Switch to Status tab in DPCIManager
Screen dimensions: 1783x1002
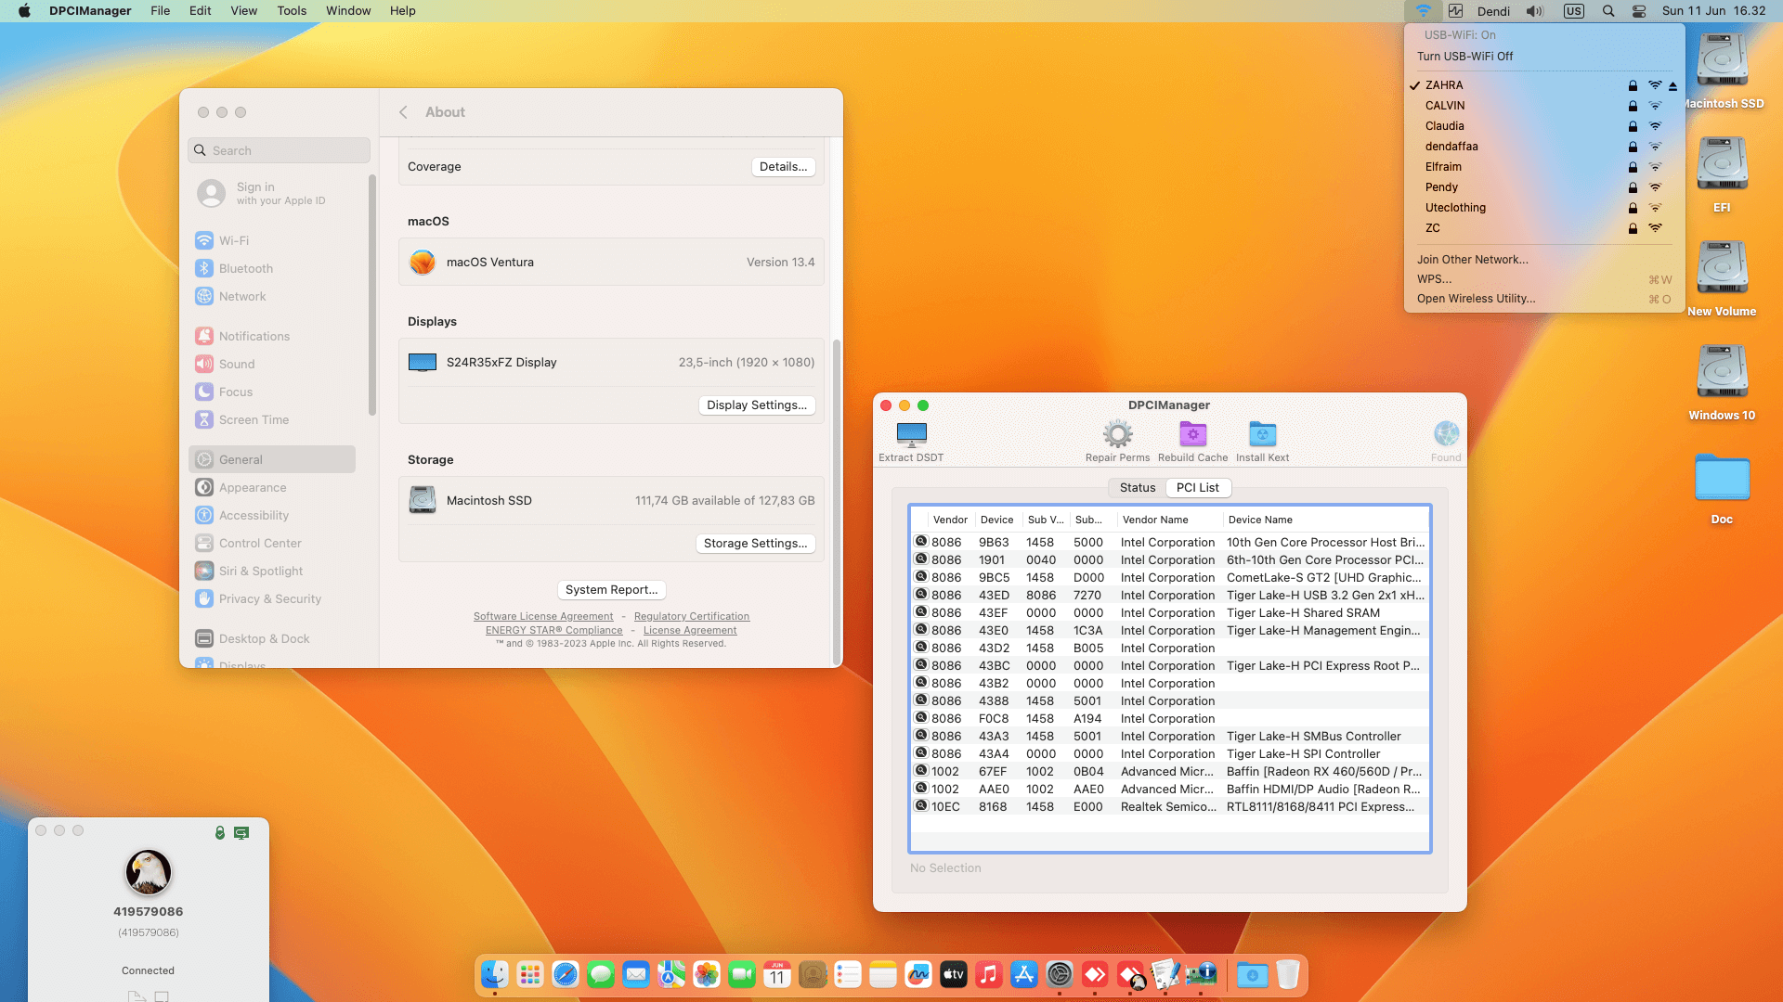pyautogui.click(x=1137, y=488)
